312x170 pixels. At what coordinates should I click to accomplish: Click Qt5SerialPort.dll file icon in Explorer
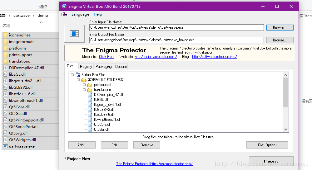[5, 126]
